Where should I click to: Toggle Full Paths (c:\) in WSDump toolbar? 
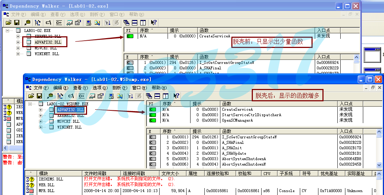(x=71, y=96)
